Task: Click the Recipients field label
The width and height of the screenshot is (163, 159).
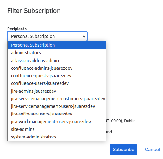Action: pyautogui.click(x=17, y=29)
